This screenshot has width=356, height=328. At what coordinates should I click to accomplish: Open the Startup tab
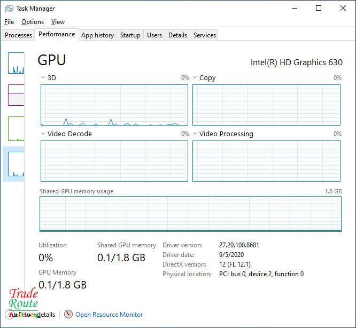click(x=130, y=35)
